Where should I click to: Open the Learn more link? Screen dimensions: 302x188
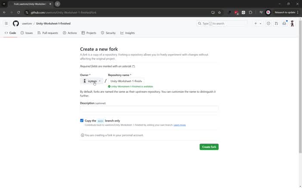(x=179, y=125)
